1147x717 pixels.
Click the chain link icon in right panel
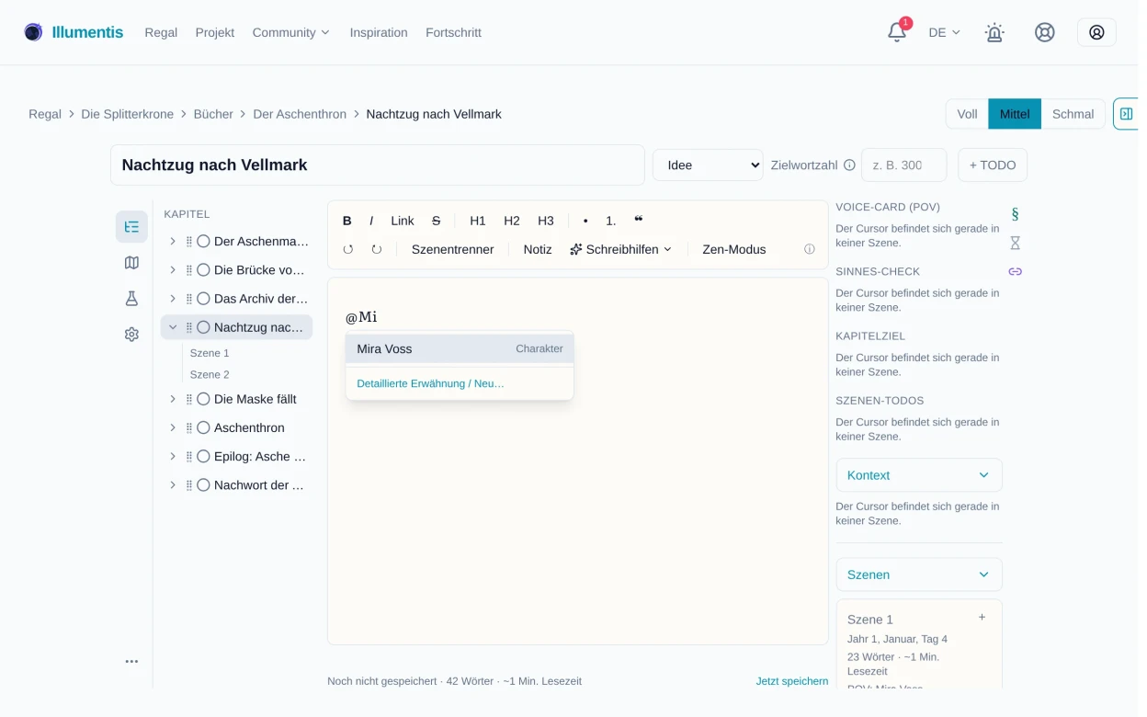click(1015, 271)
